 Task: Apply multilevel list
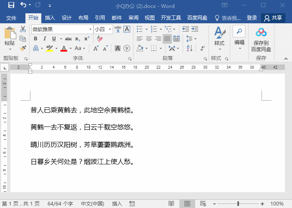tap(168, 29)
